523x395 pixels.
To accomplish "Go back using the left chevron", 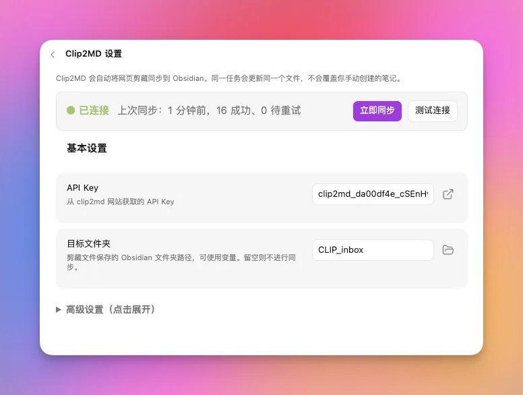I will click(x=53, y=55).
